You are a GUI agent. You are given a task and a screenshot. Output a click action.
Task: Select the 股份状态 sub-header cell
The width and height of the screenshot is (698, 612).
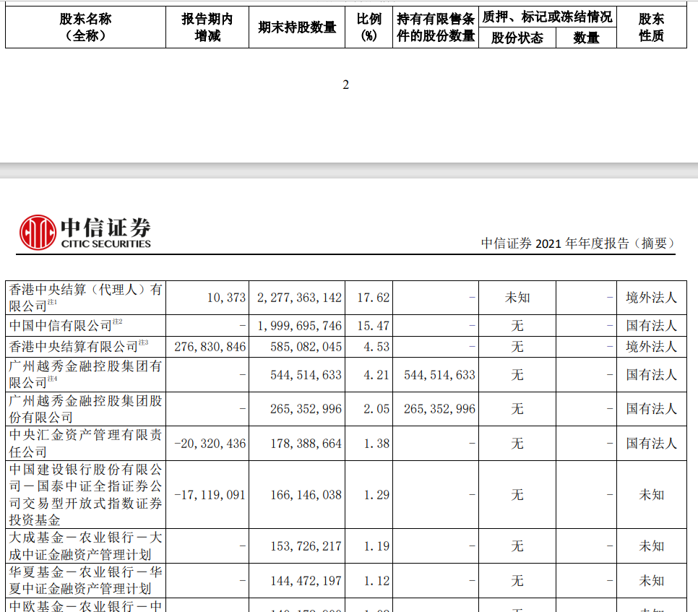[517, 38]
